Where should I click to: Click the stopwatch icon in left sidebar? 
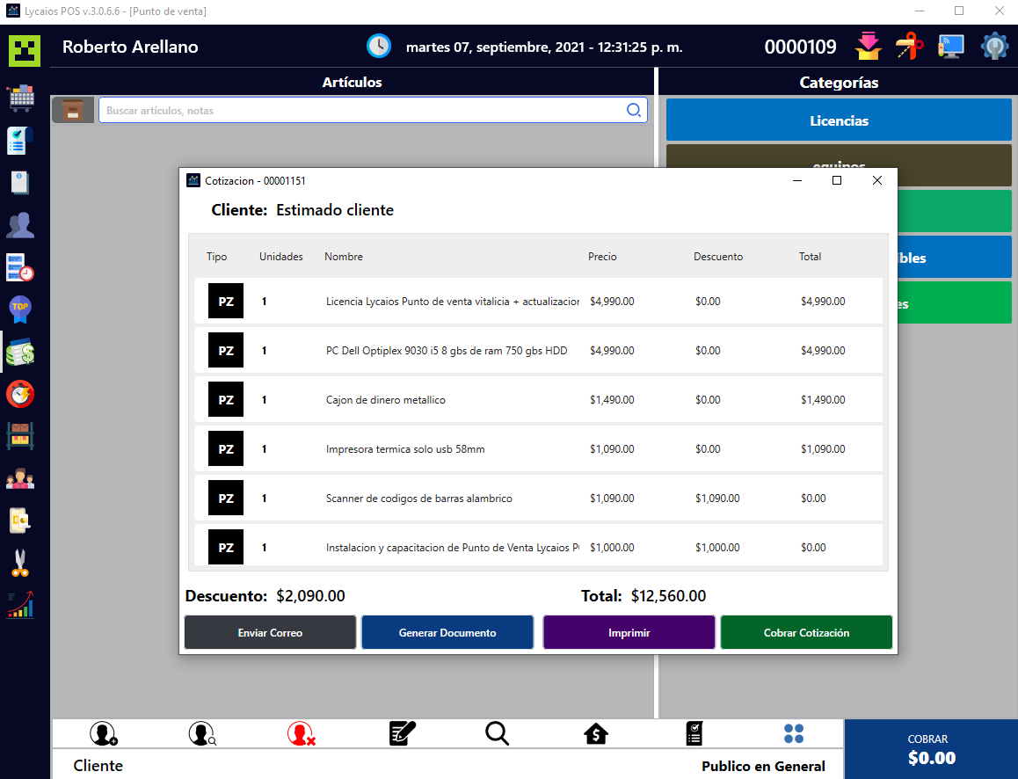(x=21, y=394)
